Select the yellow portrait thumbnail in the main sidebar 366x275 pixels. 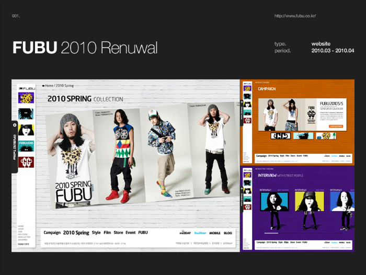tap(26, 130)
